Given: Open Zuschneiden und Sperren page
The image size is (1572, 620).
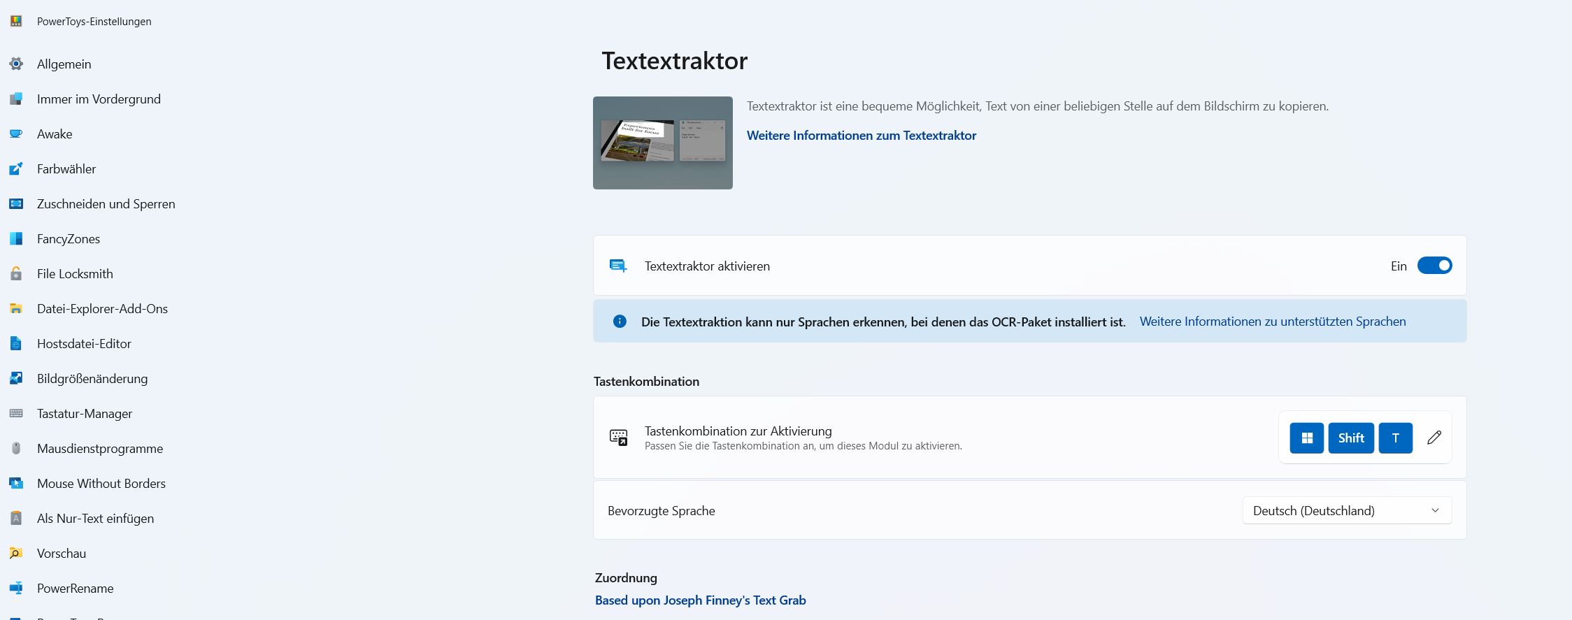Looking at the screenshot, I should pos(106,204).
